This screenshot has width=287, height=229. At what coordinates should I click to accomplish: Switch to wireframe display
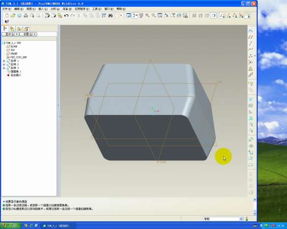194,16
